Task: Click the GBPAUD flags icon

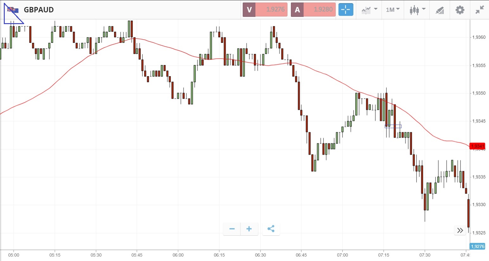Action: click(13, 10)
